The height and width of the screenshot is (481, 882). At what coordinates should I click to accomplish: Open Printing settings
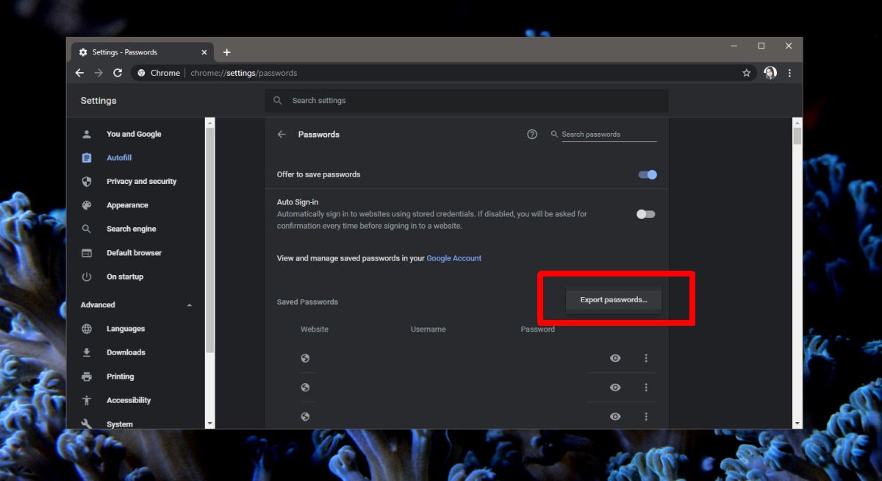pyautogui.click(x=120, y=377)
